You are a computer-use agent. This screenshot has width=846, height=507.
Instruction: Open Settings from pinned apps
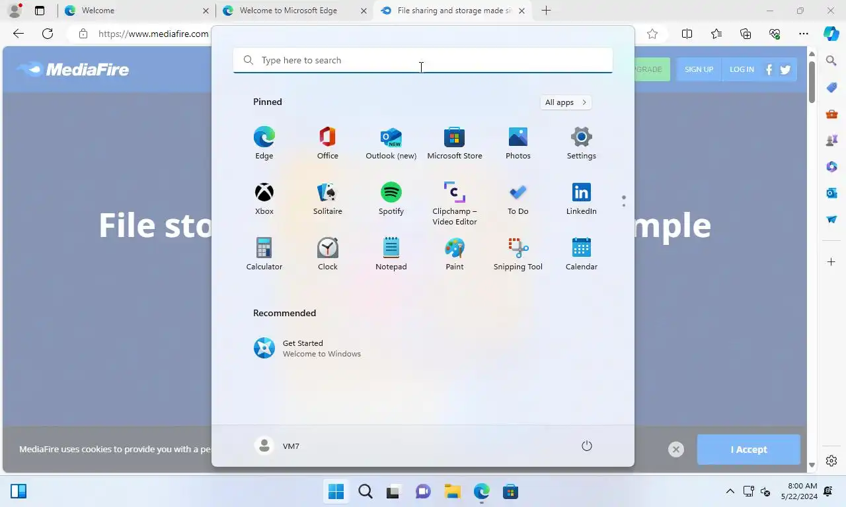coord(582,143)
